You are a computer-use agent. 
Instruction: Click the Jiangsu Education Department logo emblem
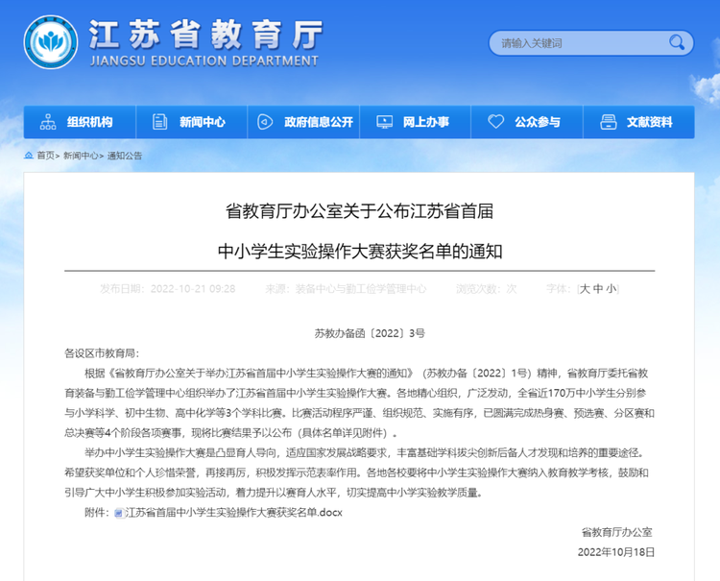point(51,42)
